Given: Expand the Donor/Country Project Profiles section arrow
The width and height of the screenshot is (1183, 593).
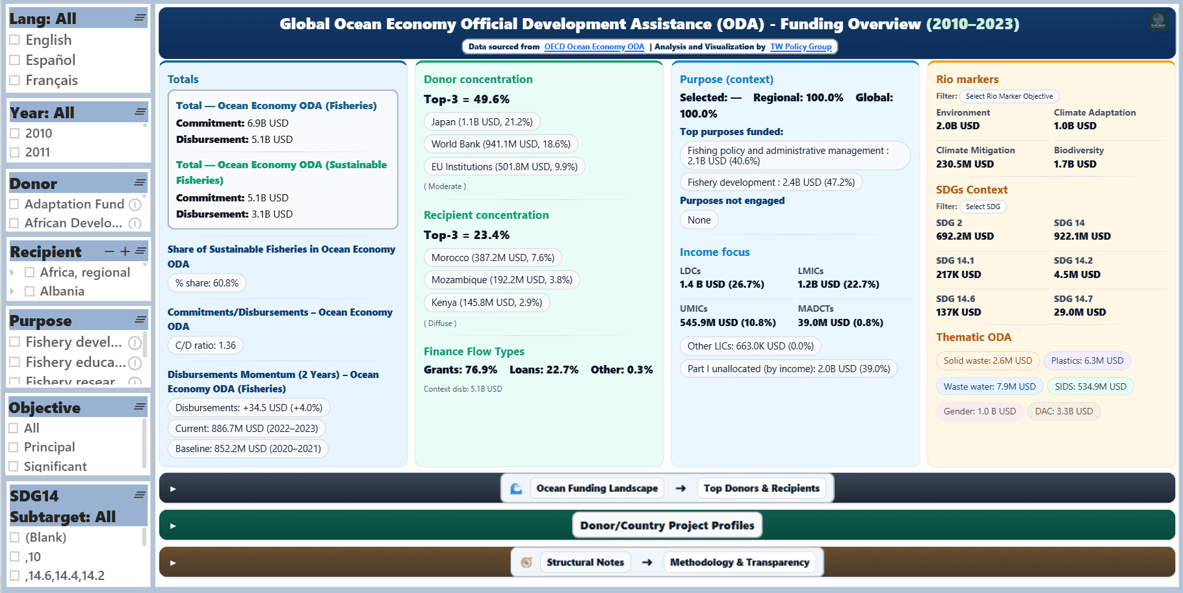Looking at the screenshot, I should click(x=173, y=525).
